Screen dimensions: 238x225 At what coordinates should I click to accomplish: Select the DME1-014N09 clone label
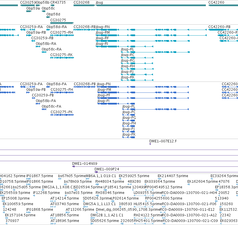[x=85, y=164]
